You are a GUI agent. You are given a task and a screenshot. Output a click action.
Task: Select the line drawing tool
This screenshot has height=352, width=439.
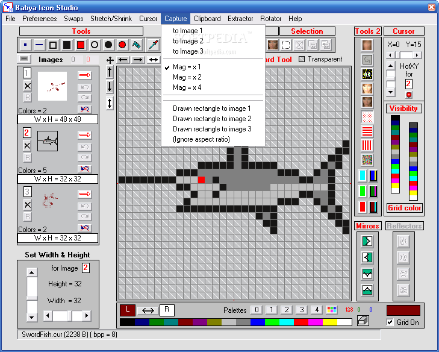pos(39,45)
